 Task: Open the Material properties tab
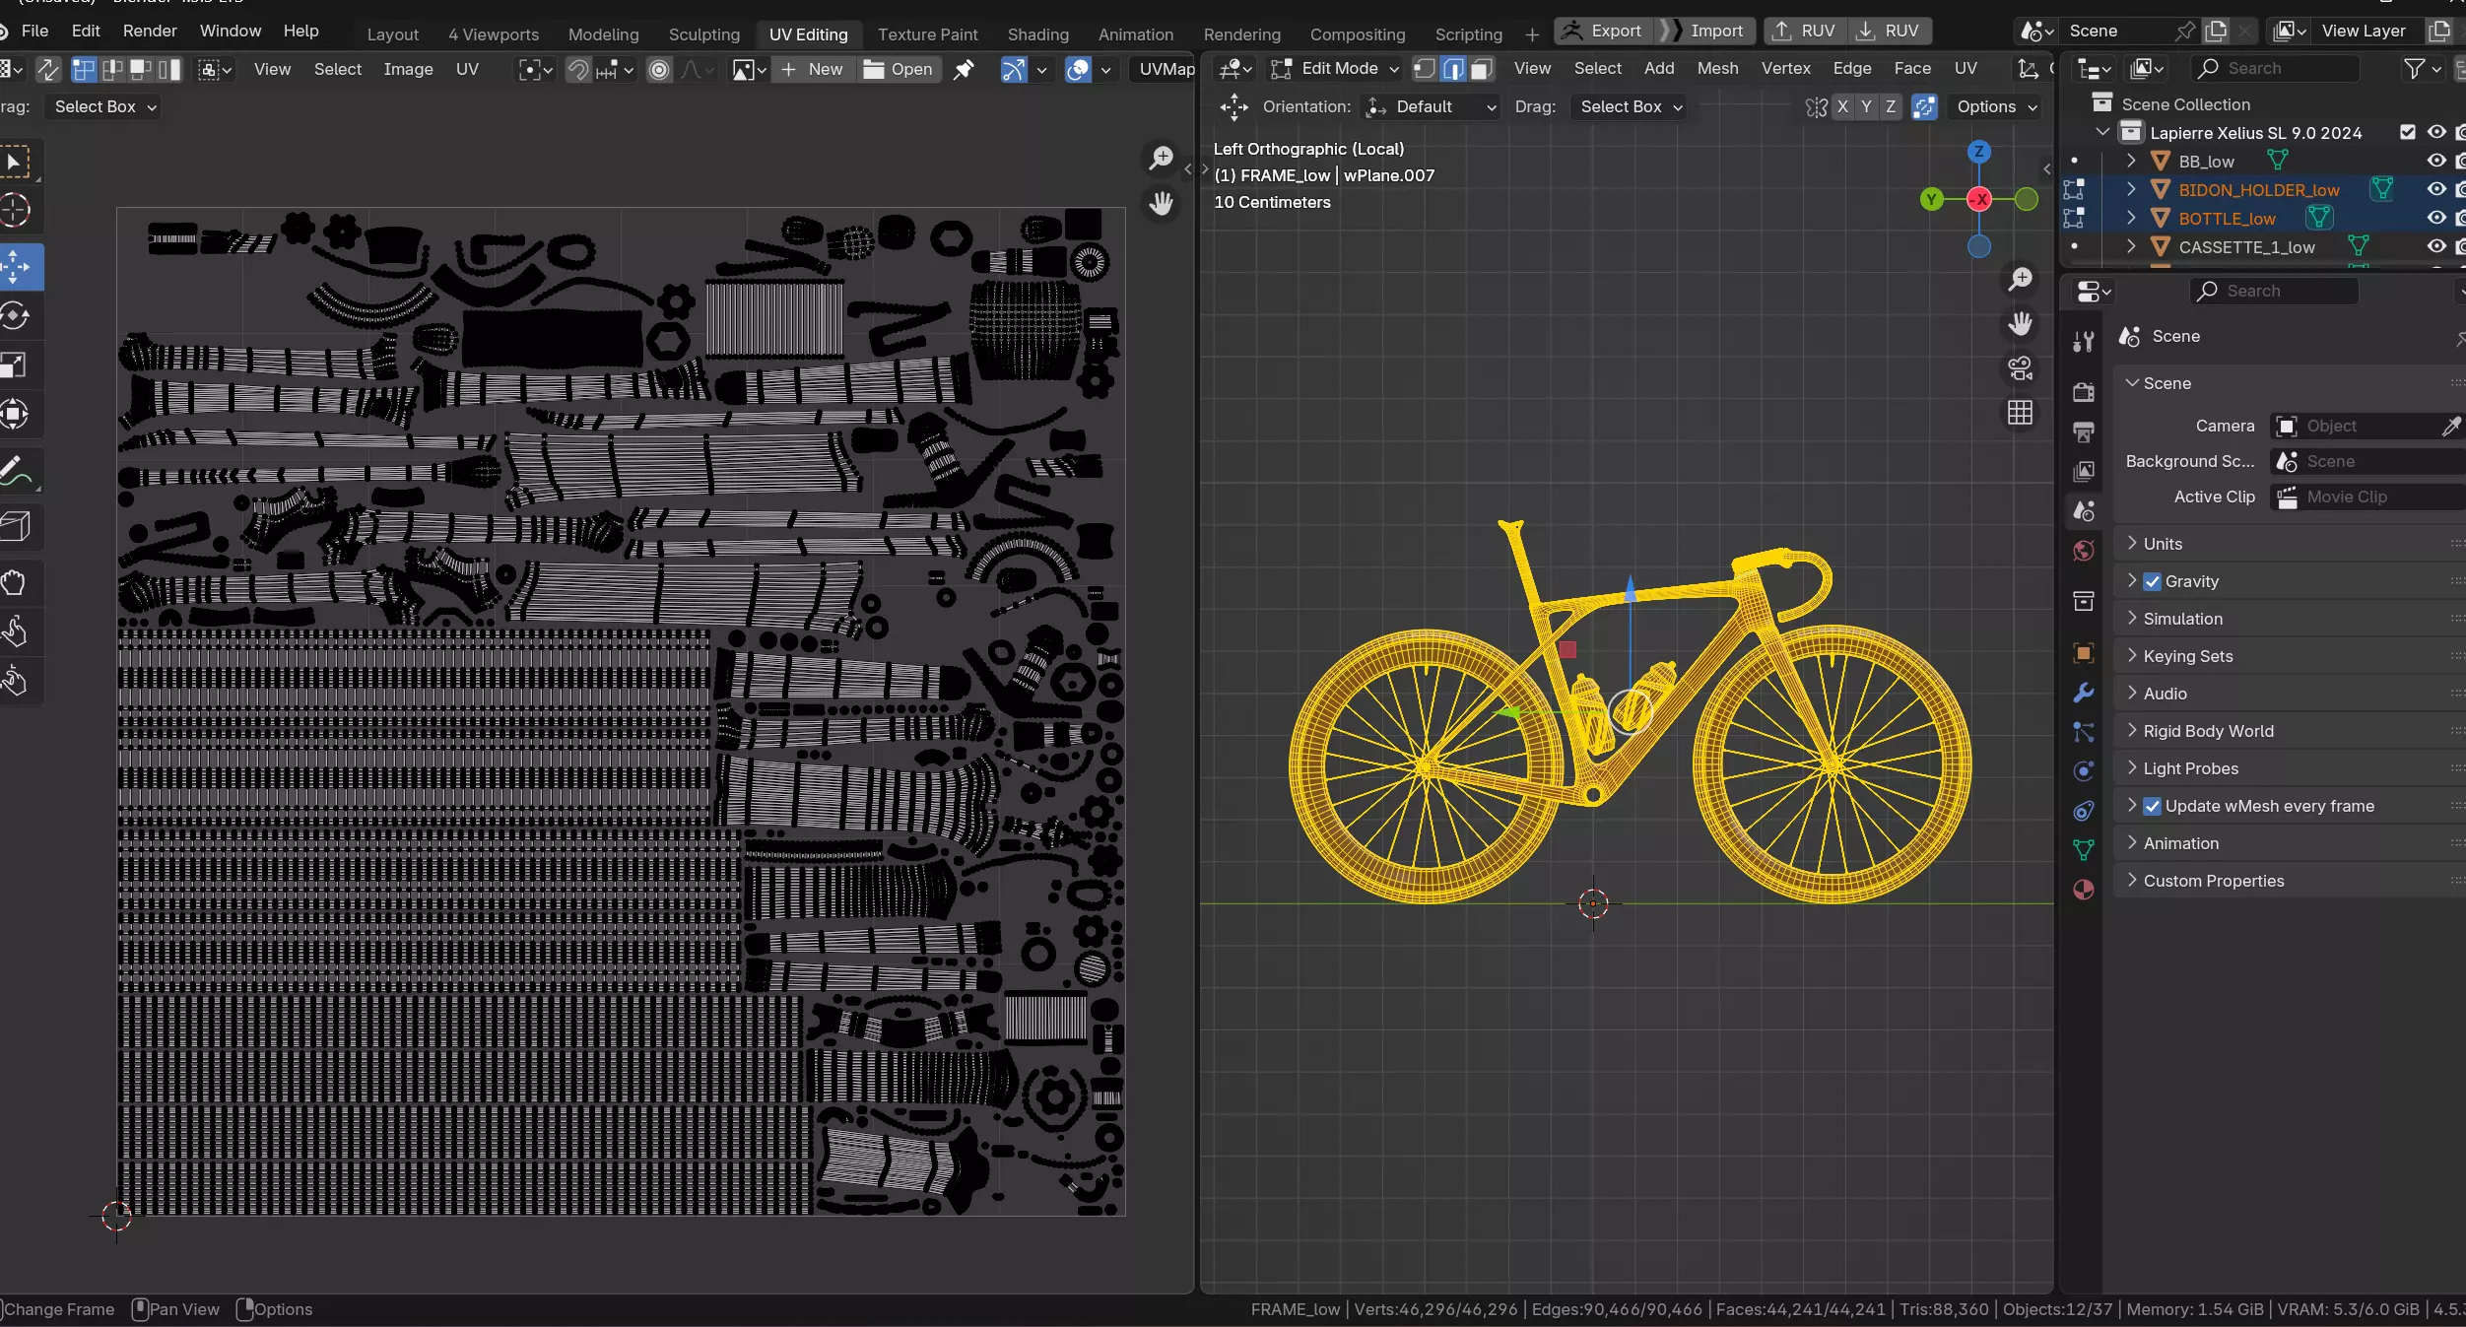click(2083, 890)
